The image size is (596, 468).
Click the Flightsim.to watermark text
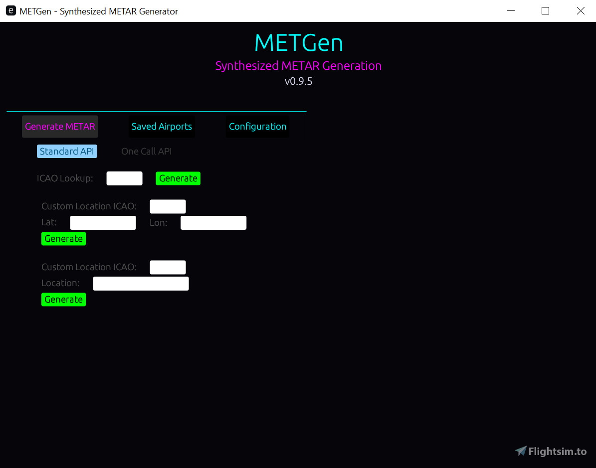point(556,451)
